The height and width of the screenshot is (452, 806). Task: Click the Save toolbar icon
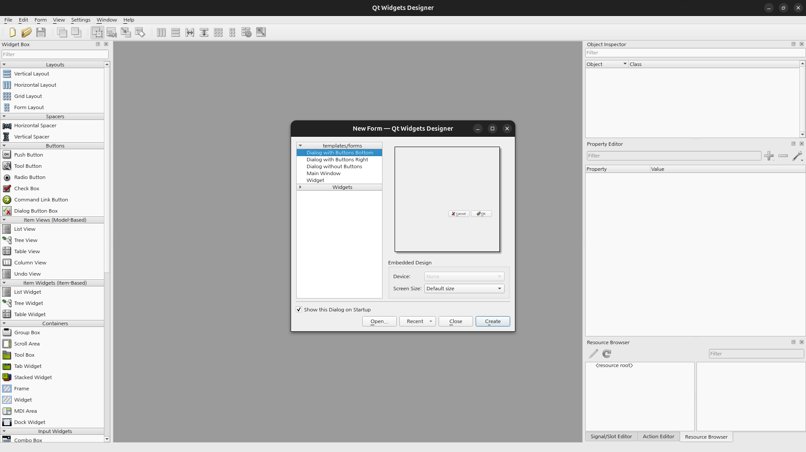(41, 32)
